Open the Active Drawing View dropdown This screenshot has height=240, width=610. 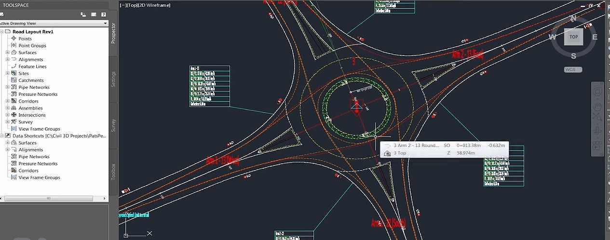pyautogui.click(x=105, y=23)
